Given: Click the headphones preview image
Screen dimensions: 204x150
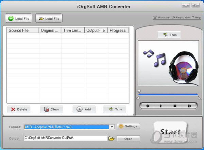Looking at the screenshot, I should point(168,63).
